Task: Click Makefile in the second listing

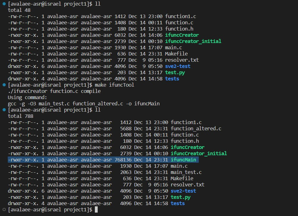Action: click(x=182, y=178)
